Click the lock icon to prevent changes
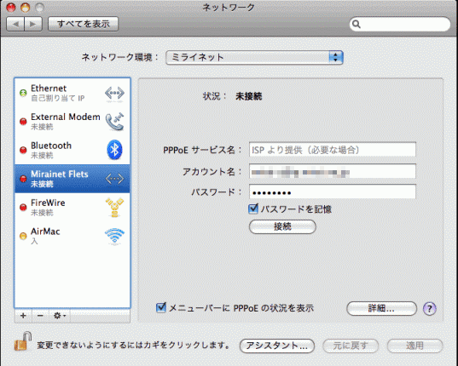Screen dimensions: 458x366 coord(23,341)
